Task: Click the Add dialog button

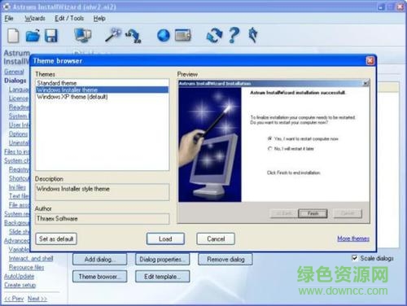Action: click(x=99, y=260)
